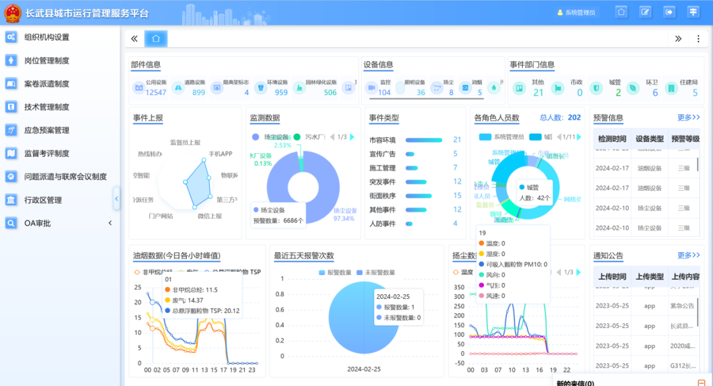Click the 监控 camera icon in 设备信息
The width and height of the screenshot is (713, 386).
[x=370, y=88]
